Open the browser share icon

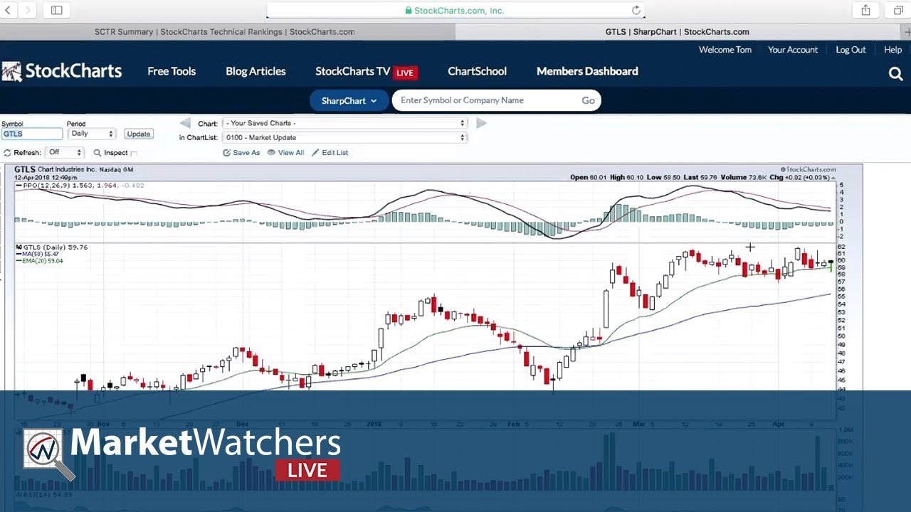point(865,10)
